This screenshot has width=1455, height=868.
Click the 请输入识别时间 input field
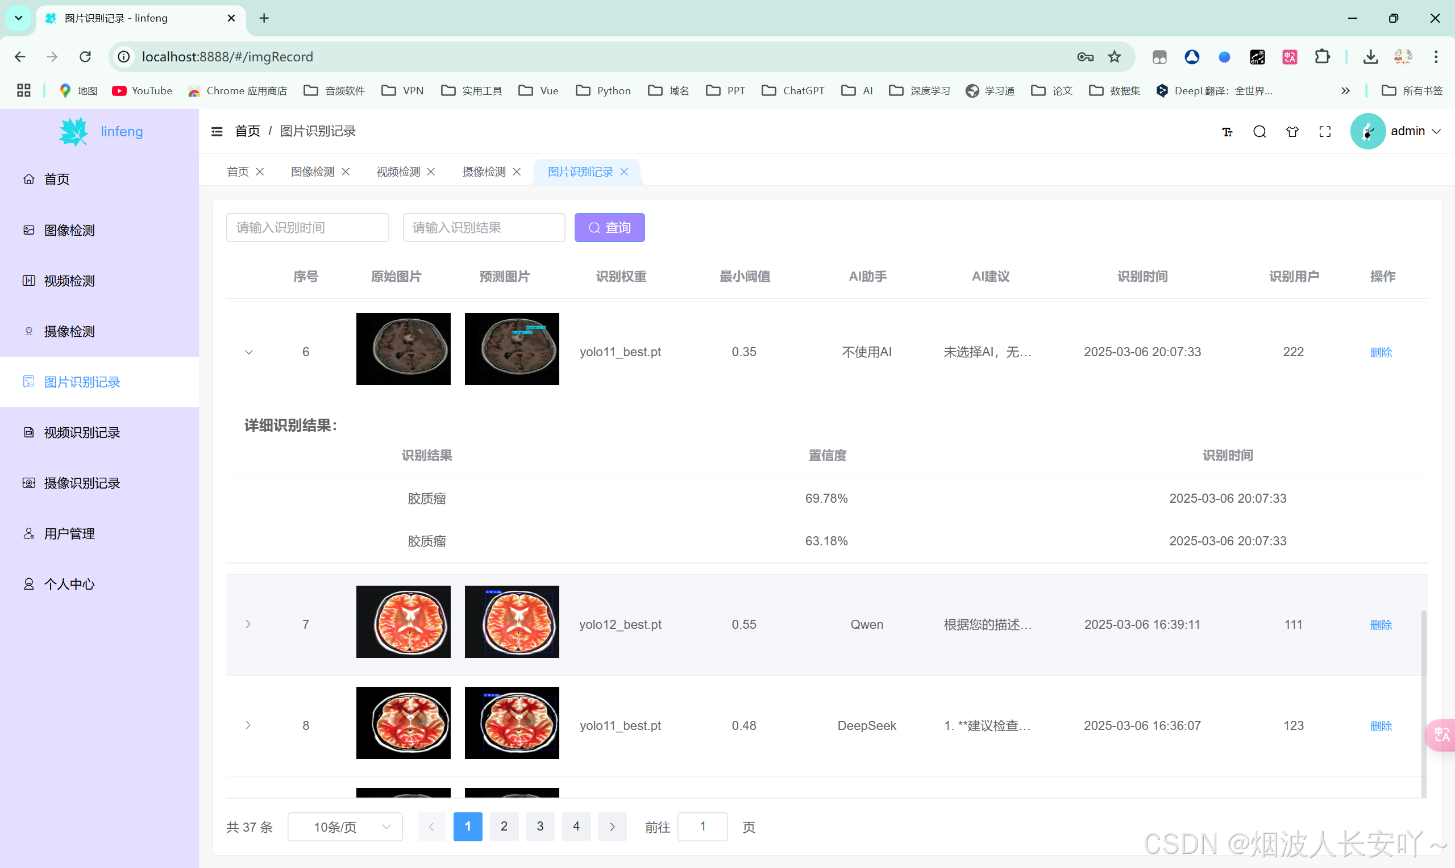tap(307, 228)
